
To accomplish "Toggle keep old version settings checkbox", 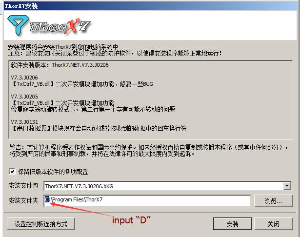I will coord(12,171).
